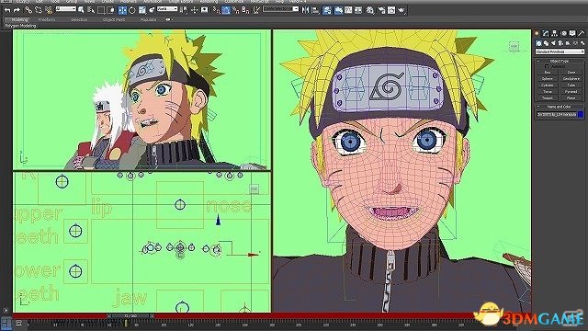Choose the Select Object arrow tool

coord(81,10)
